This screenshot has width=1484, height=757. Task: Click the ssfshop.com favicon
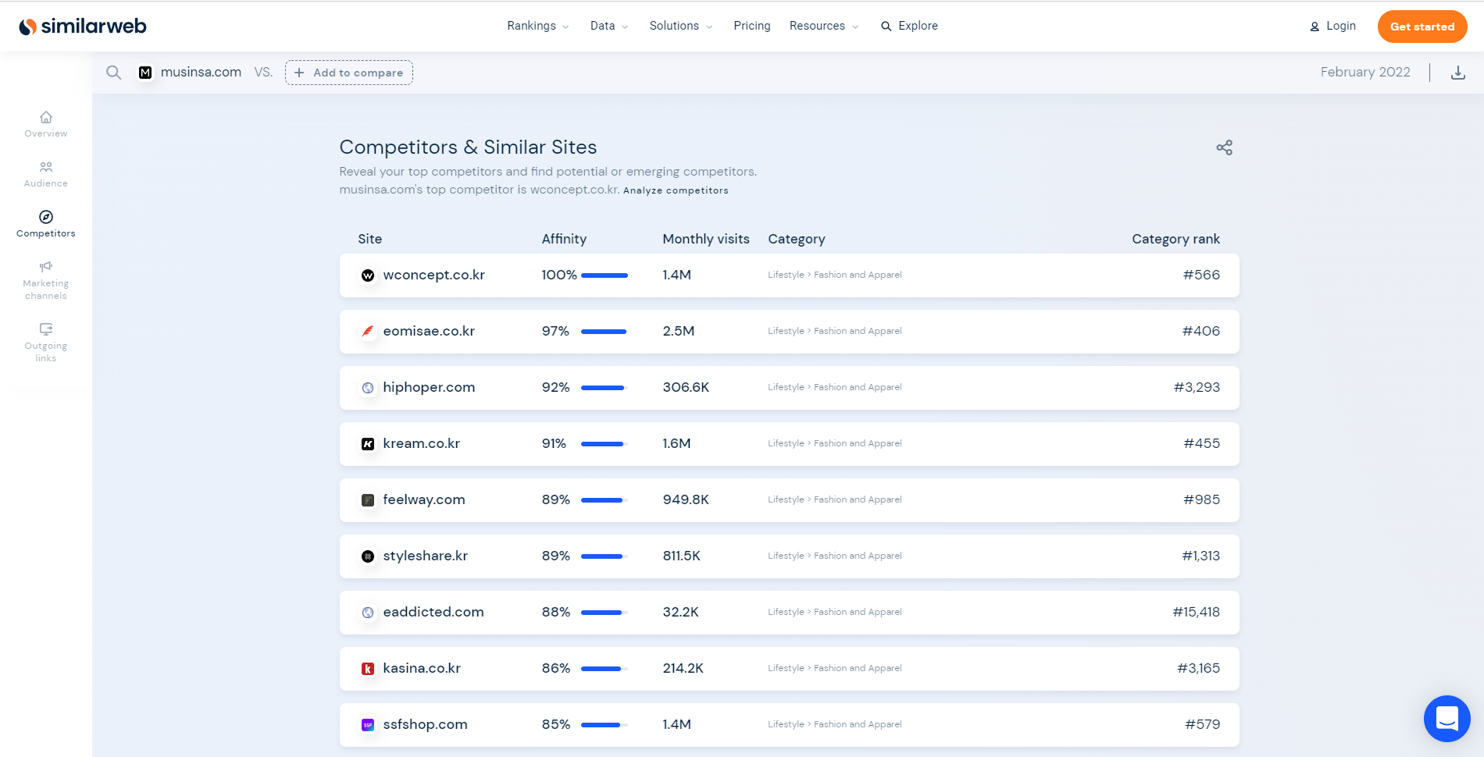(368, 725)
